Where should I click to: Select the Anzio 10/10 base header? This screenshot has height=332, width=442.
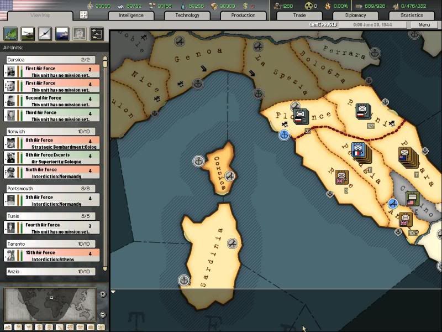click(x=51, y=271)
